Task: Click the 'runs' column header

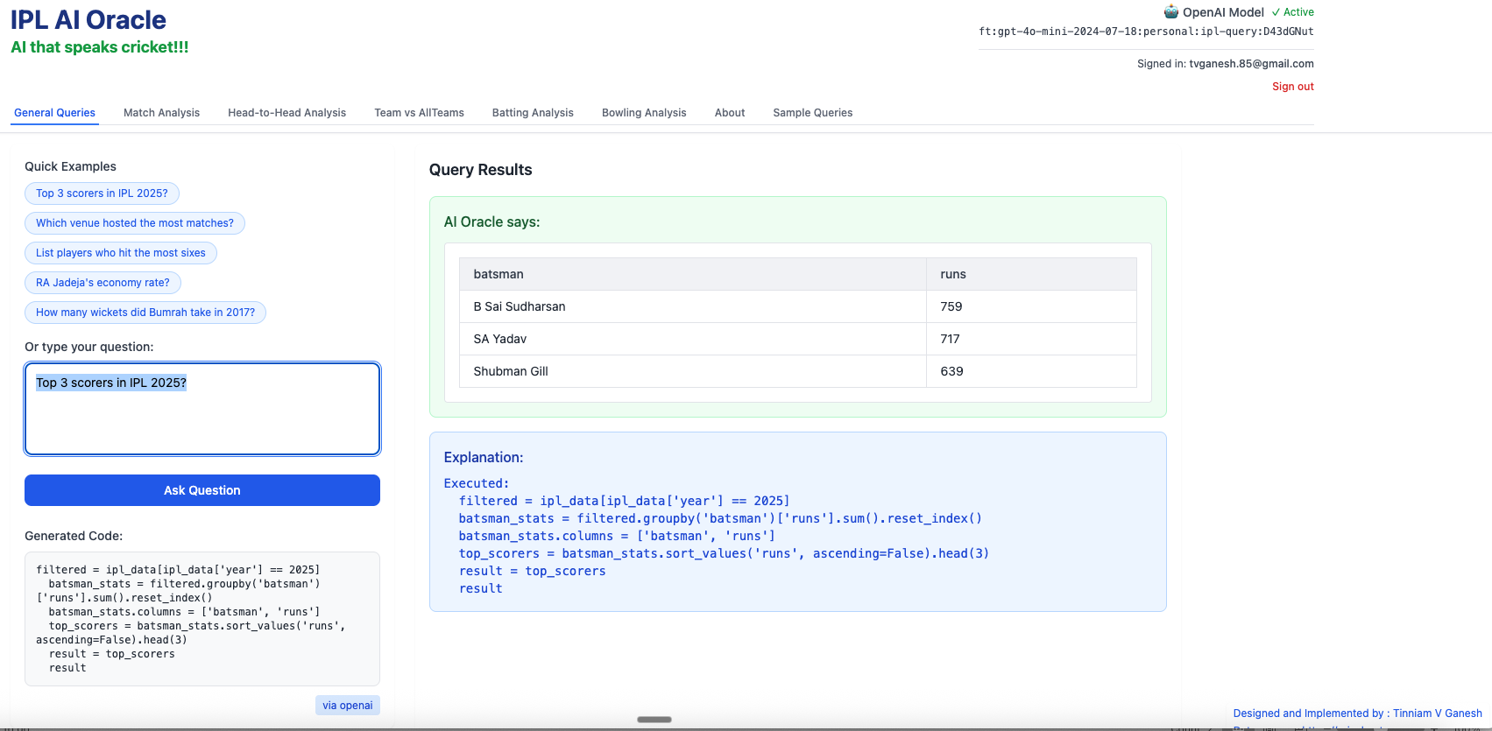Action: [953, 274]
